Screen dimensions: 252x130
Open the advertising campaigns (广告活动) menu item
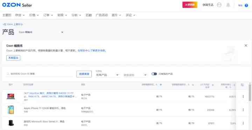pyautogui.click(x=102, y=15)
